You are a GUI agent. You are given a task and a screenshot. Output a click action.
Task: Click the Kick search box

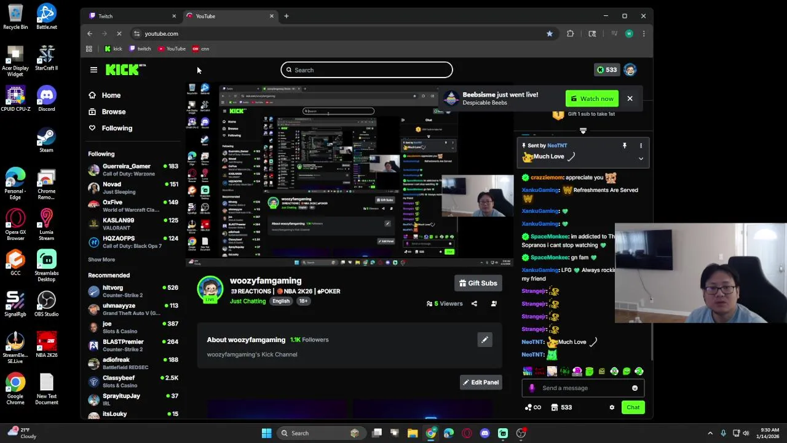tap(366, 70)
